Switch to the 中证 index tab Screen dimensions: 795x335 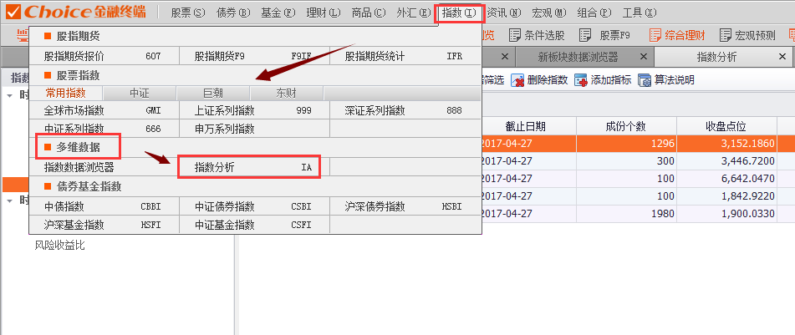(x=139, y=94)
